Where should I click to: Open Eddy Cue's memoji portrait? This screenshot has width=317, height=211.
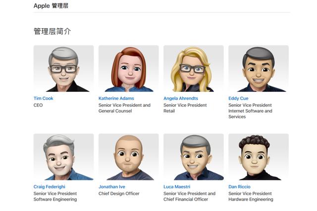click(259, 69)
